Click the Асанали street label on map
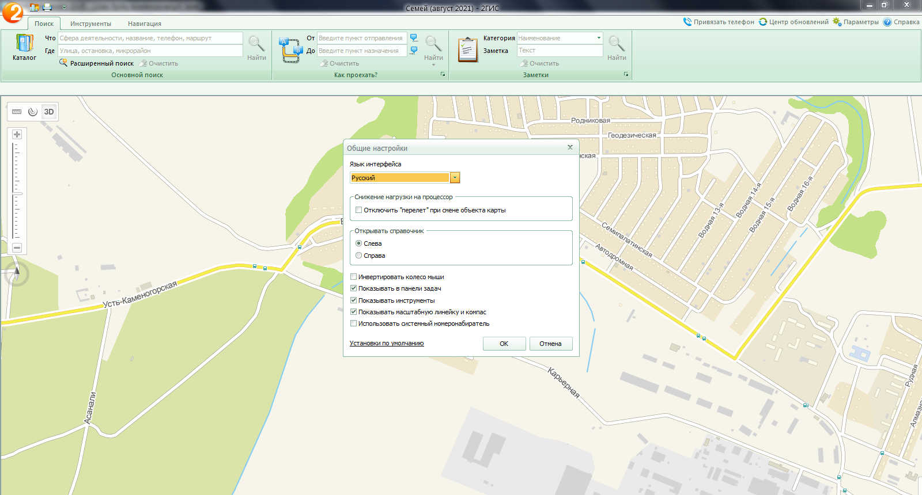The image size is (922, 495). pos(90,408)
